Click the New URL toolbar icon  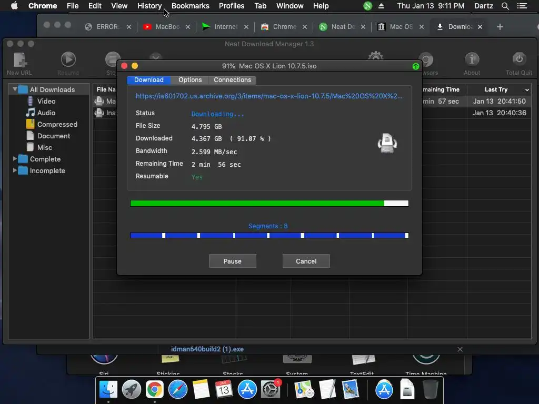pos(19,64)
